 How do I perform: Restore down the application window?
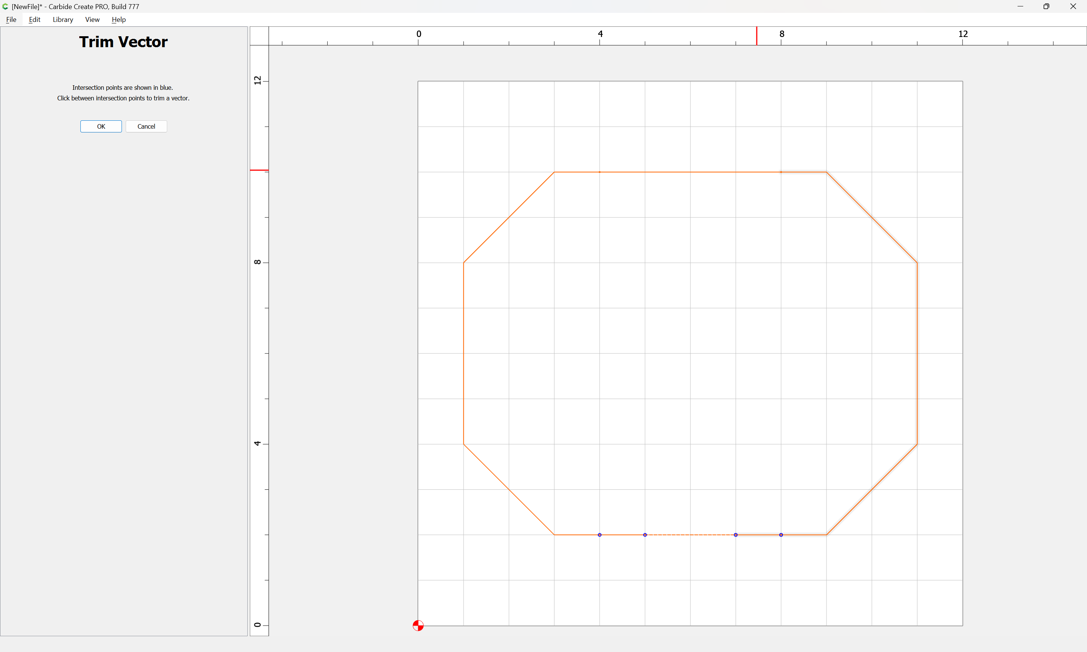[x=1046, y=6]
